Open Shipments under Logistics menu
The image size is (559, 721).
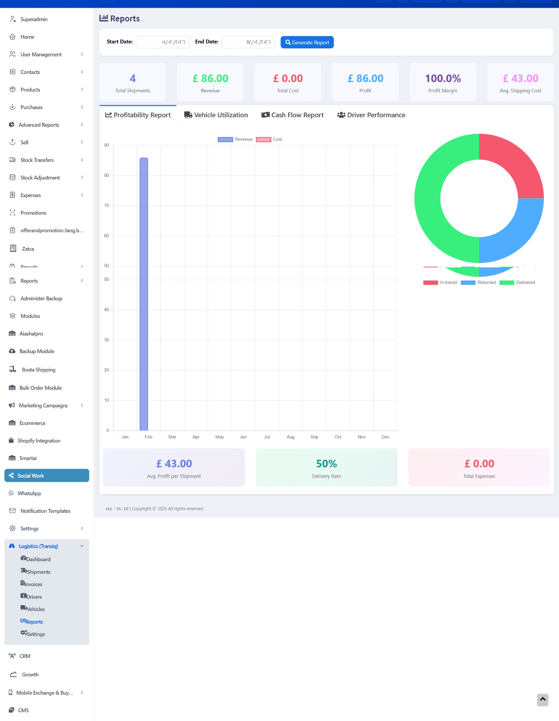[x=38, y=572]
